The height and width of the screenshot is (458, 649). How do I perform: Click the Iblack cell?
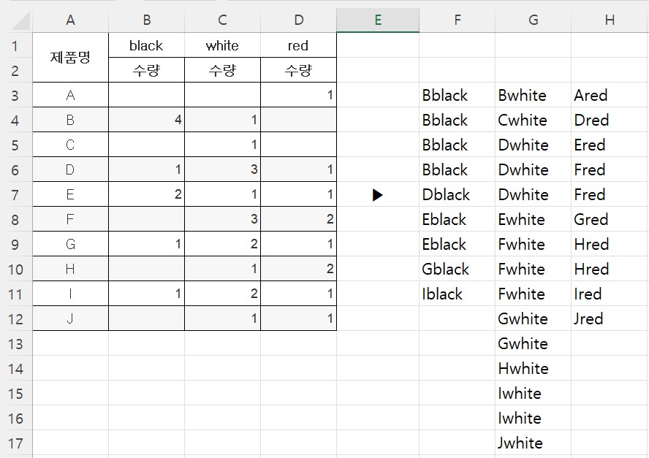(x=458, y=294)
